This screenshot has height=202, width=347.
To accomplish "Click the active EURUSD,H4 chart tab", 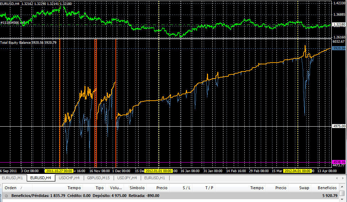I will coord(41,178).
